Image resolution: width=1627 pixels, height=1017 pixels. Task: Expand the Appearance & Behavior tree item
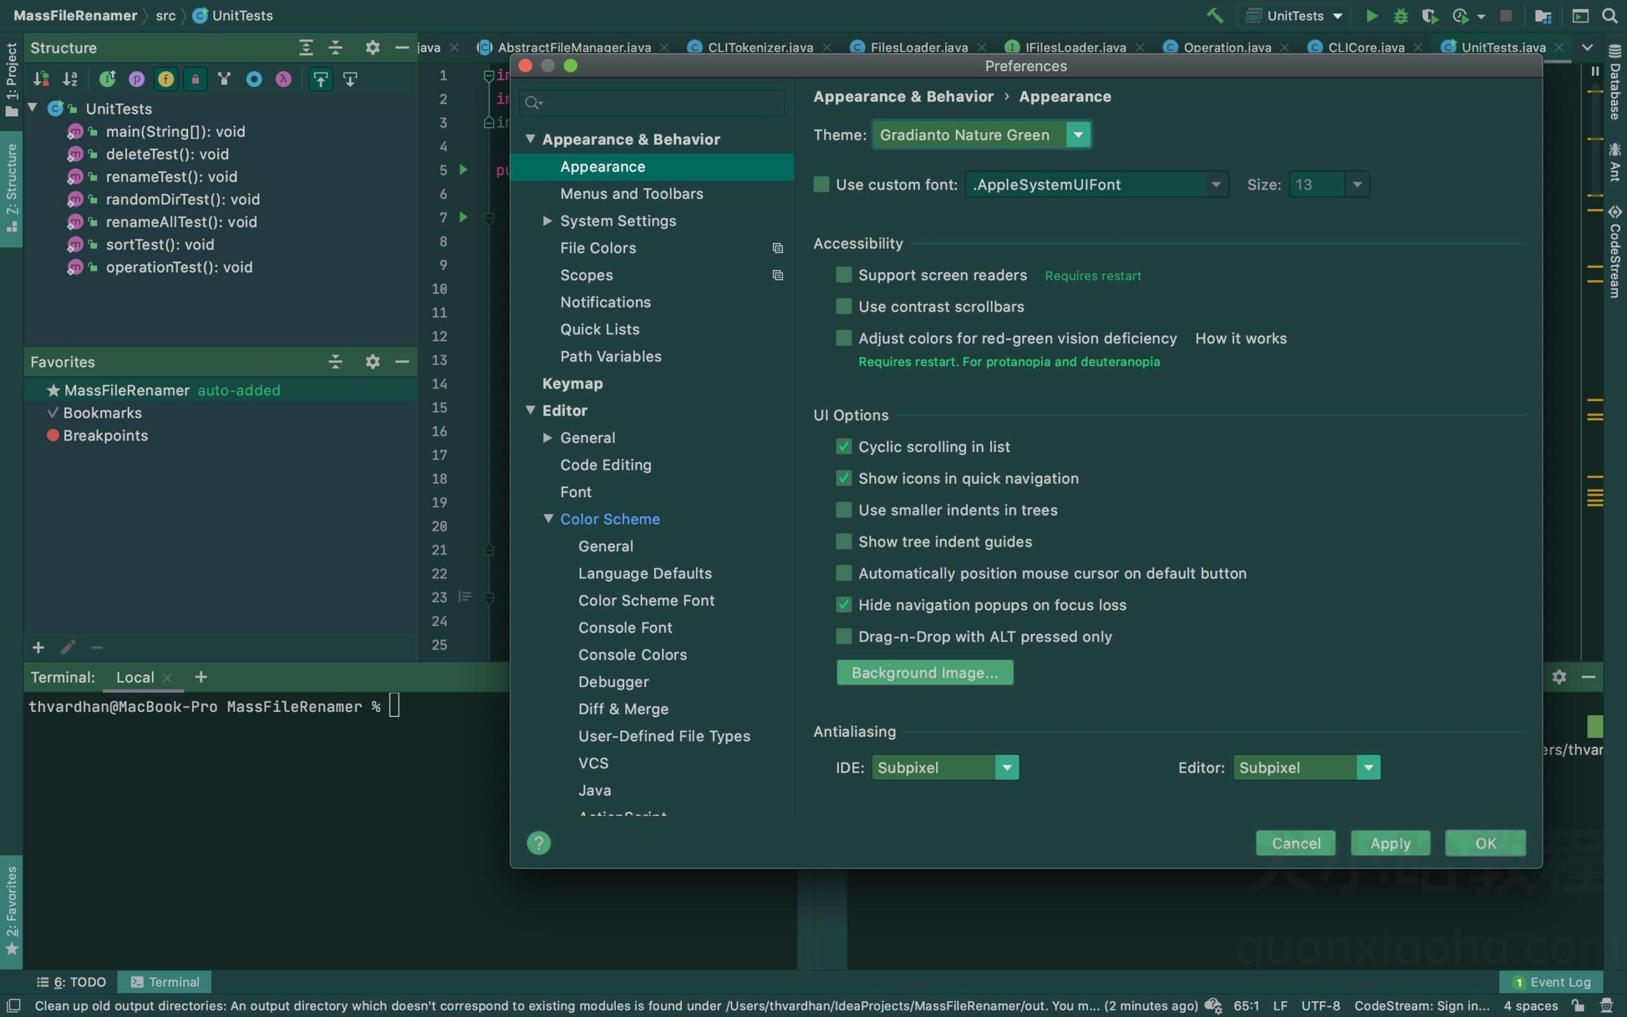pyautogui.click(x=532, y=139)
